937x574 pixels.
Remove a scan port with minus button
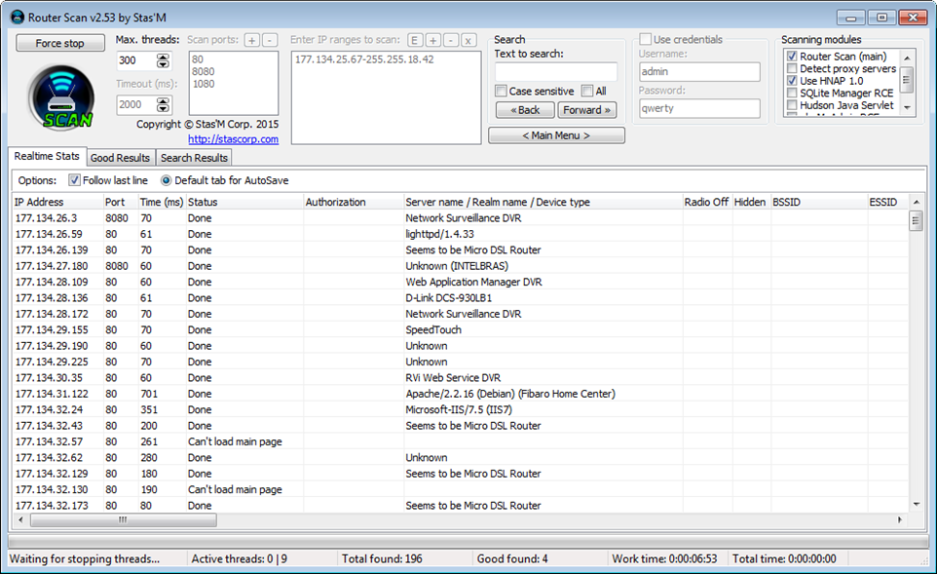(270, 40)
